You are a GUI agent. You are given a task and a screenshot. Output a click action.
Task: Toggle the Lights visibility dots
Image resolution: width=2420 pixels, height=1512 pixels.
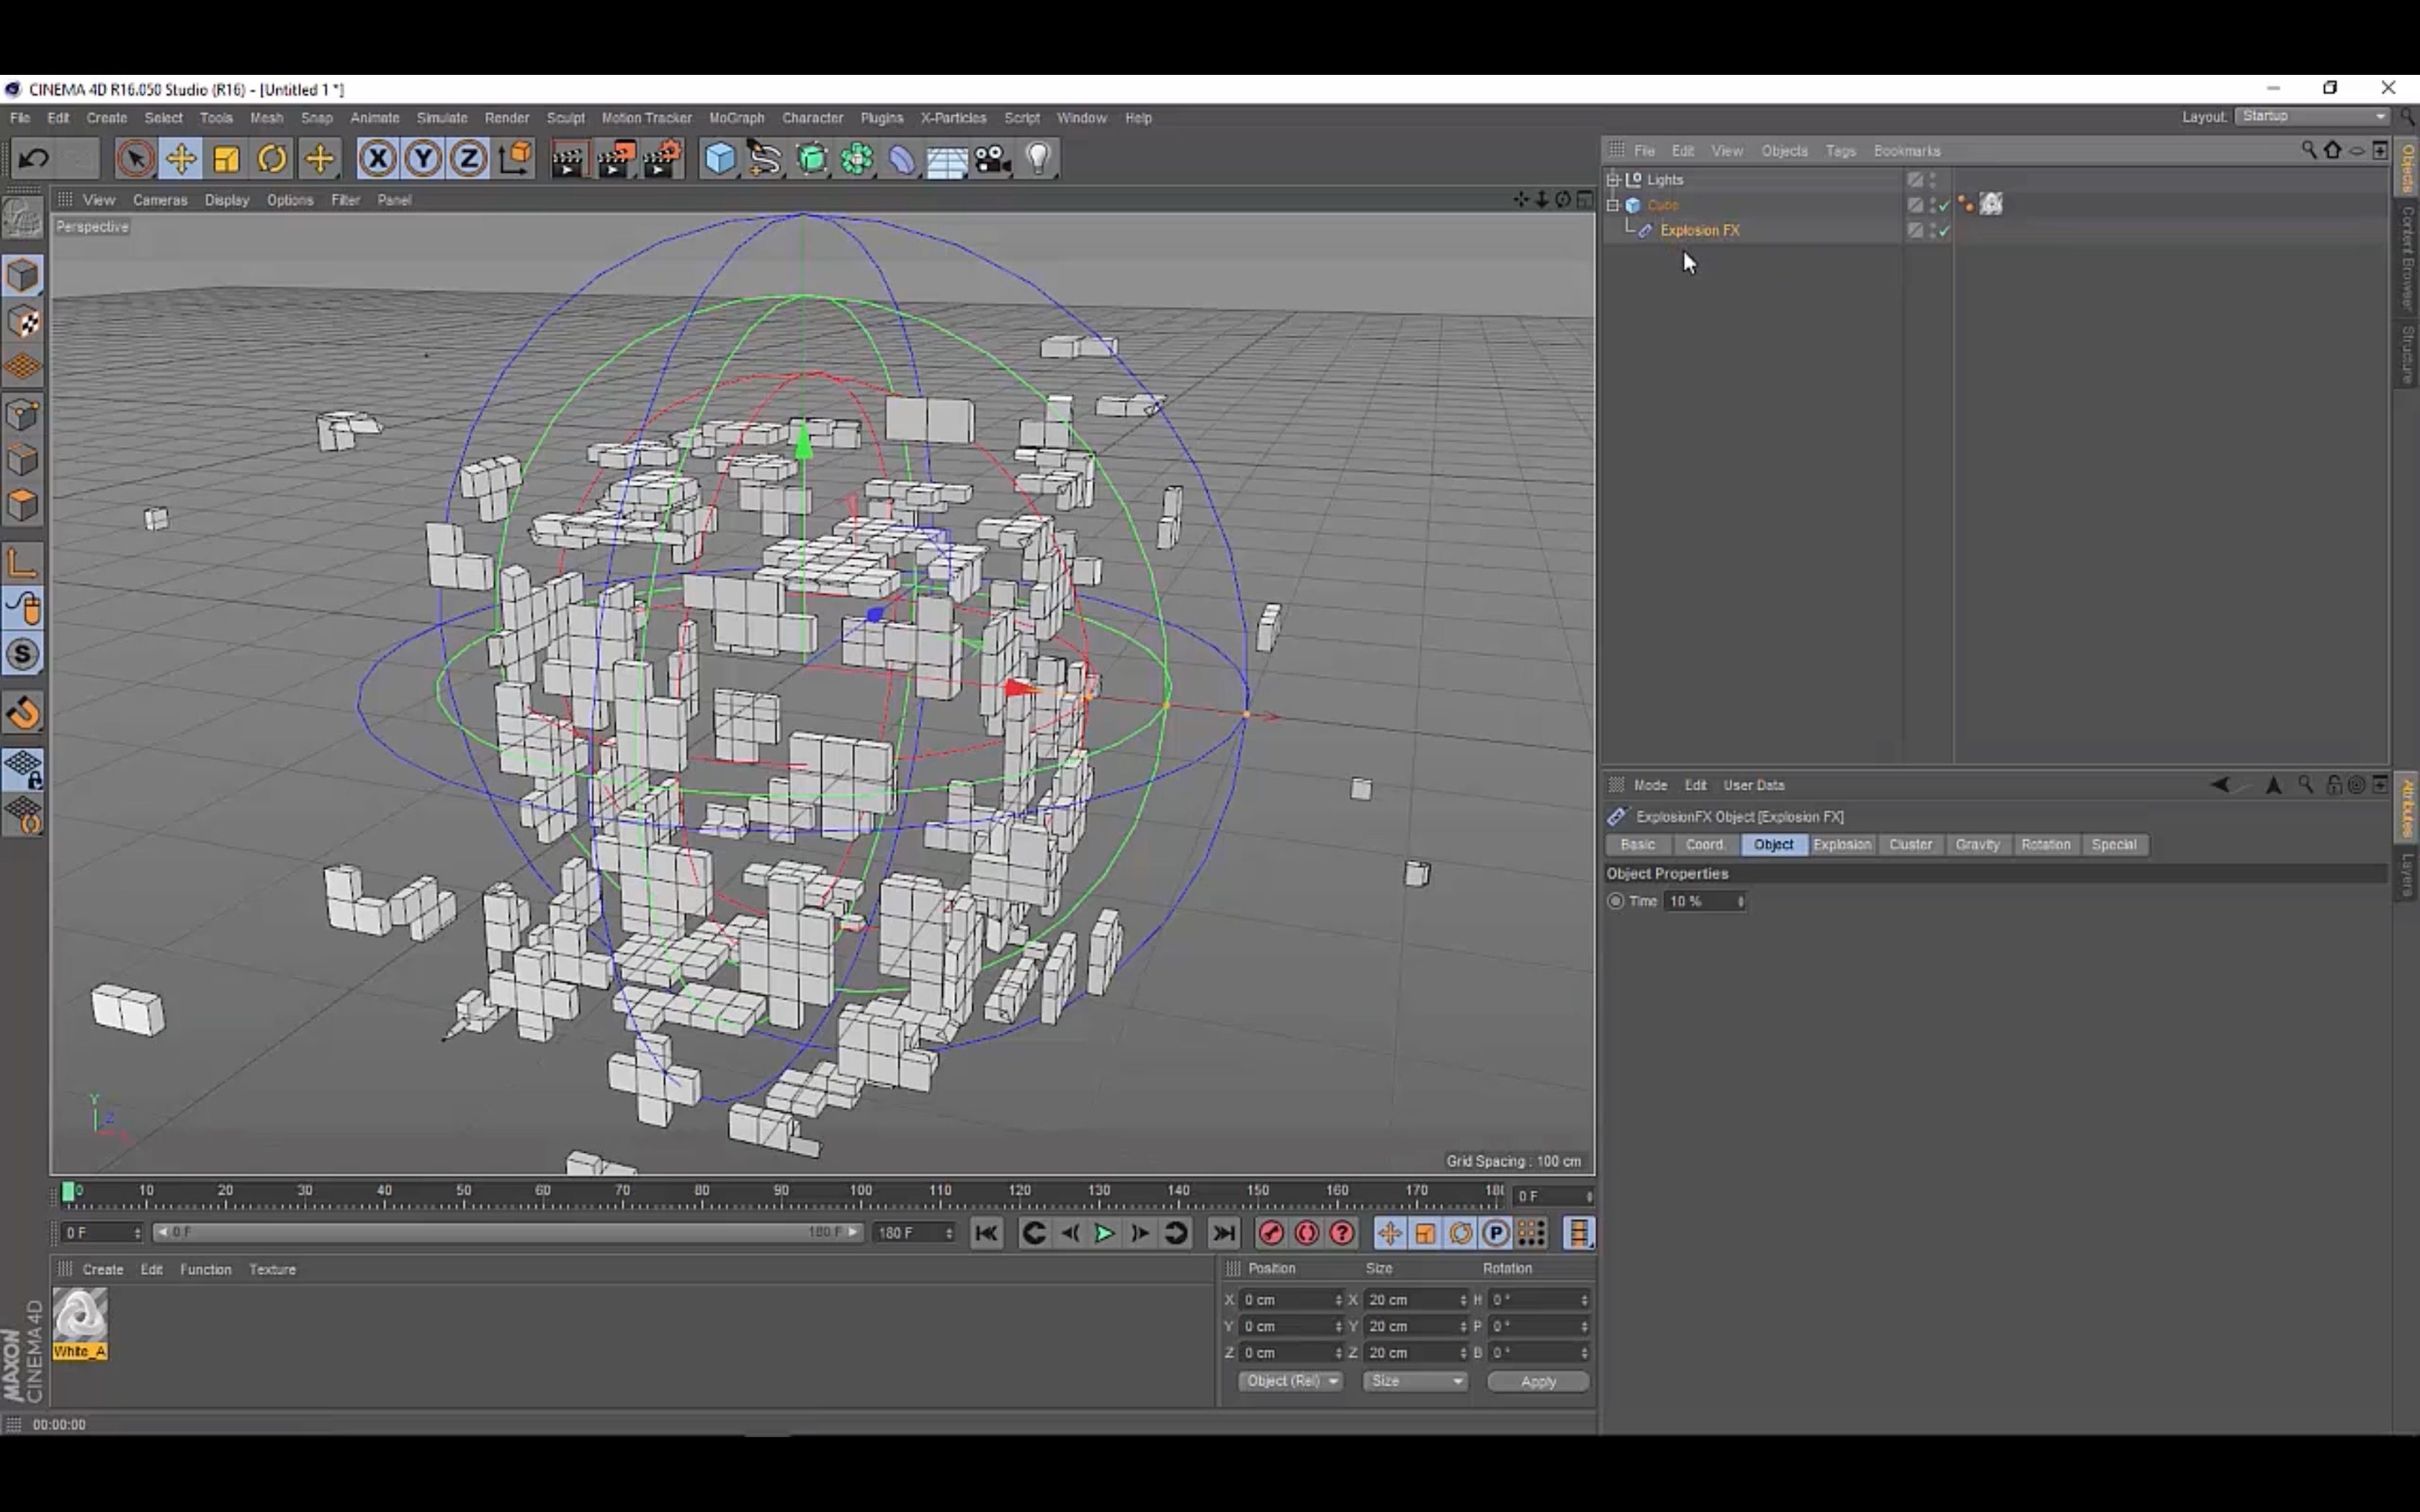click(1932, 180)
